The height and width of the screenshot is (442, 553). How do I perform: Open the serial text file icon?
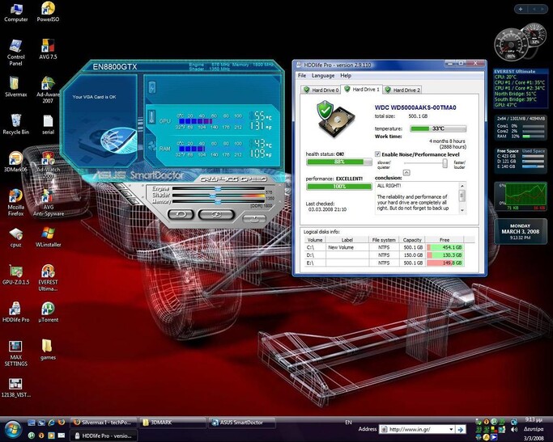(x=48, y=124)
